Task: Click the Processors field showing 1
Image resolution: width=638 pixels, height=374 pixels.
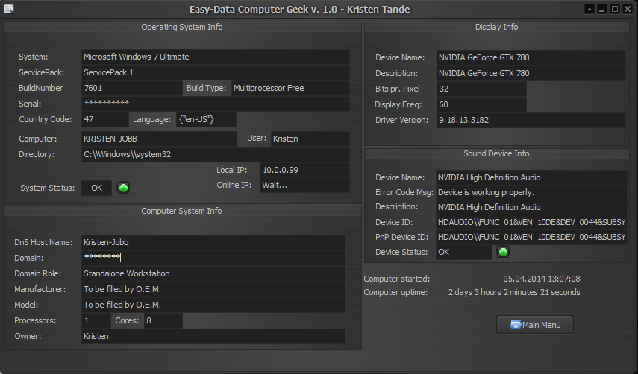Action: [x=96, y=321]
